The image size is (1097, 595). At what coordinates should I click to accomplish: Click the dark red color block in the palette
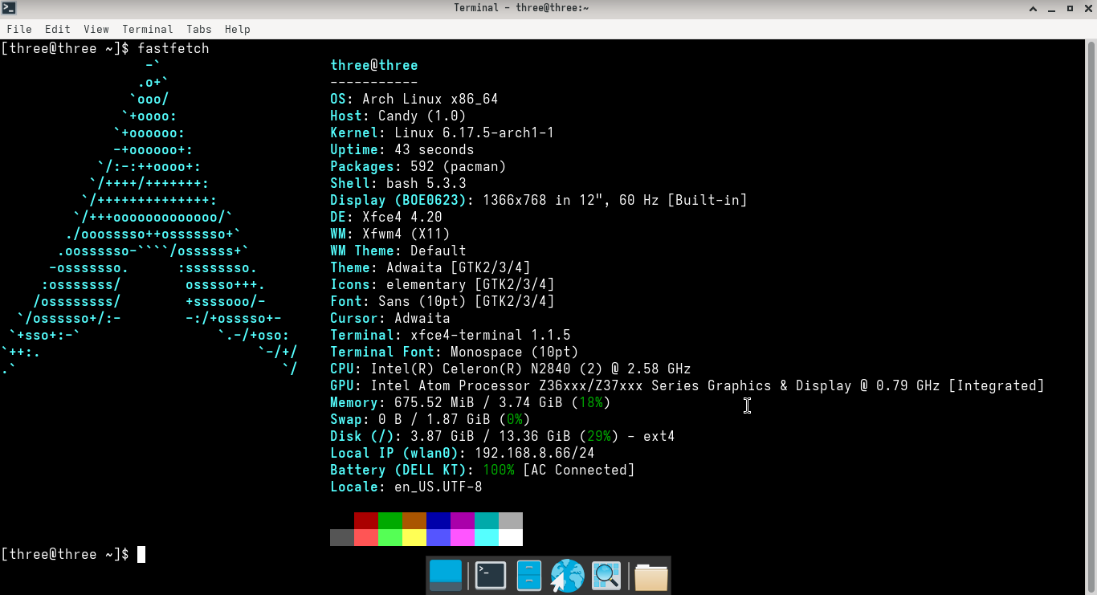click(x=366, y=520)
